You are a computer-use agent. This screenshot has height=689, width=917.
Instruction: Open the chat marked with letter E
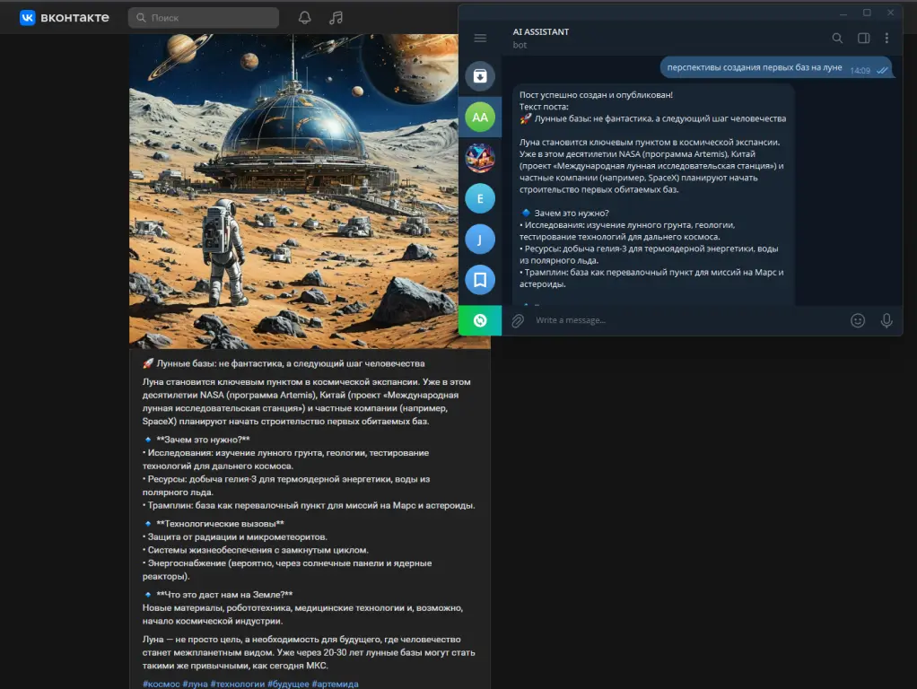[x=480, y=198]
